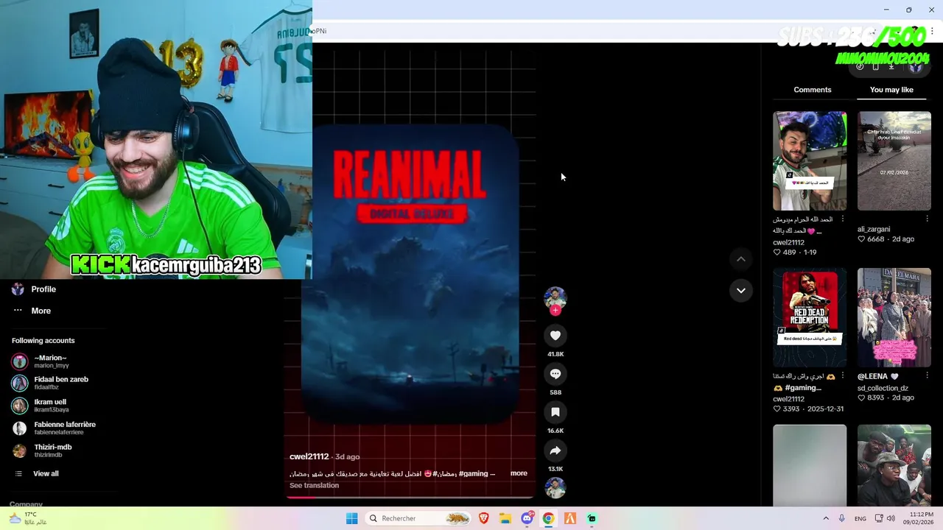943x530 pixels.
Task: Click the Company footer heading
Action: tap(26, 504)
